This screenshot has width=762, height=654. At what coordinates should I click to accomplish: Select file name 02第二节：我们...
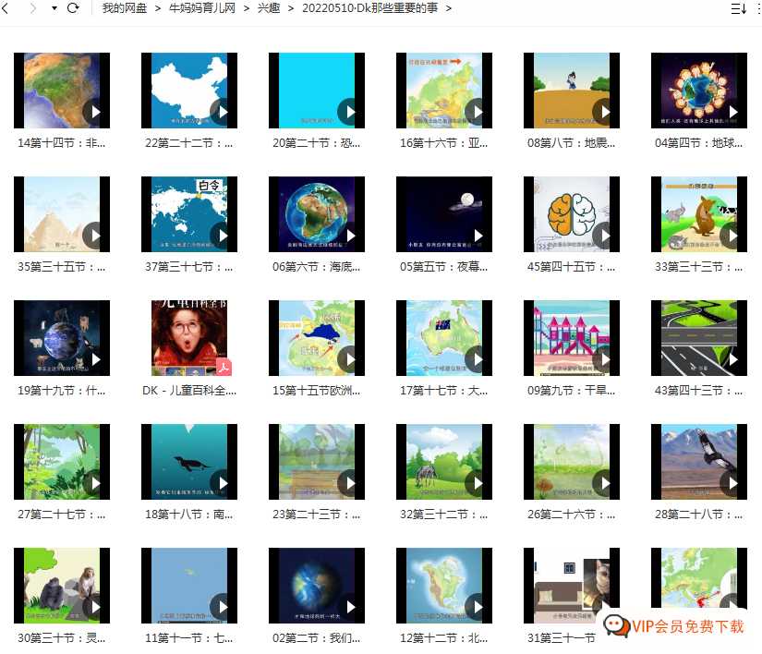click(317, 638)
